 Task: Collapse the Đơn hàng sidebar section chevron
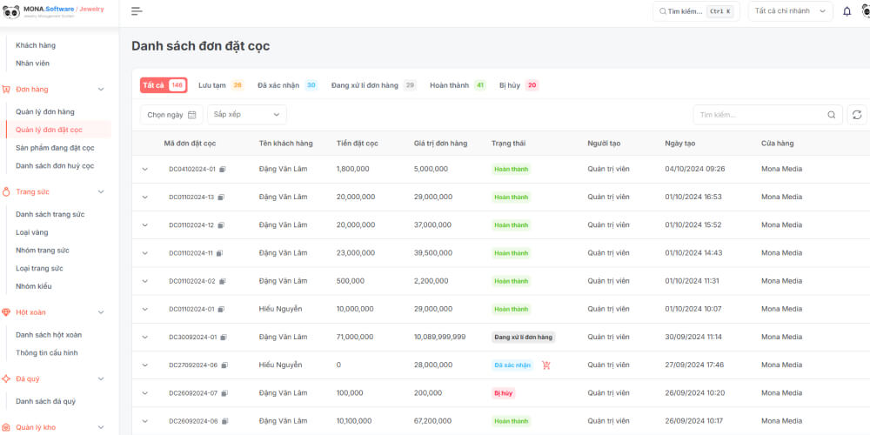101,90
